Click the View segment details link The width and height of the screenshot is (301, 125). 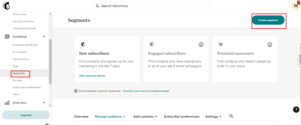(x=92, y=76)
